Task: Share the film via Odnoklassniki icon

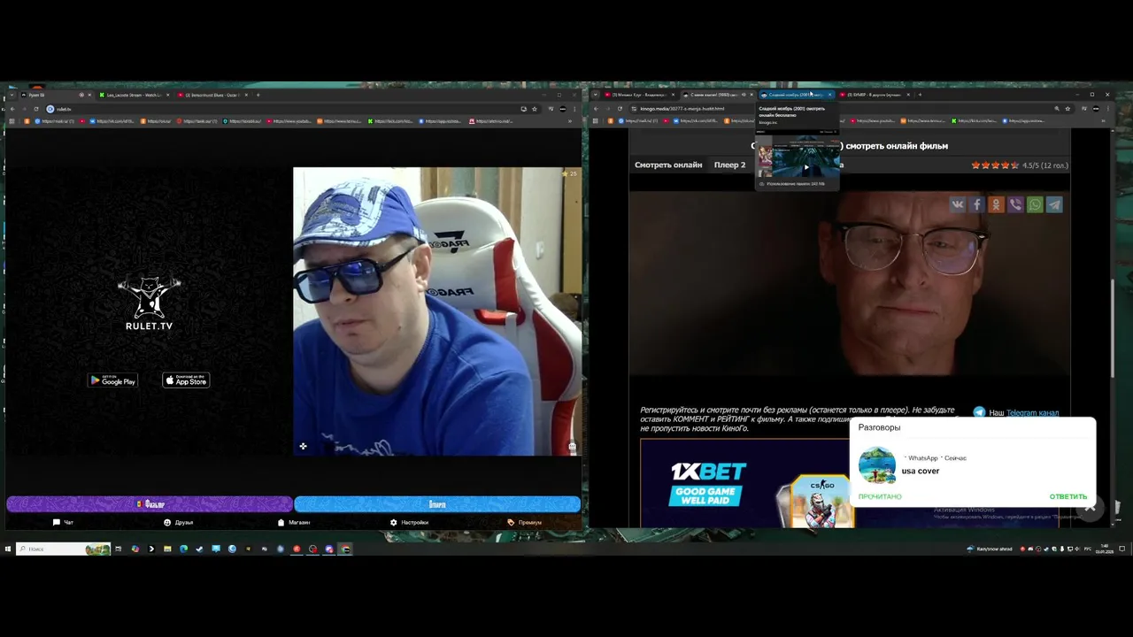Action: click(x=997, y=204)
